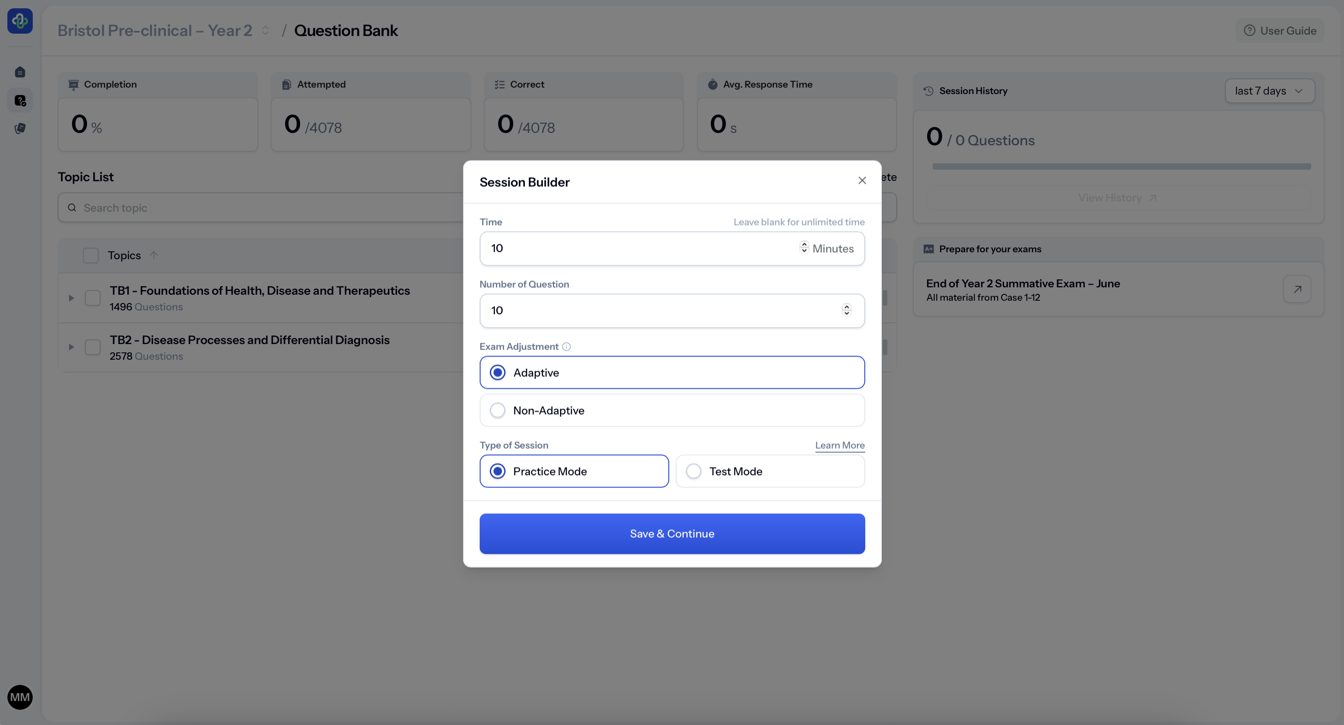Select Test Mode session type
The width and height of the screenshot is (1344, 725).
(693, 471)
